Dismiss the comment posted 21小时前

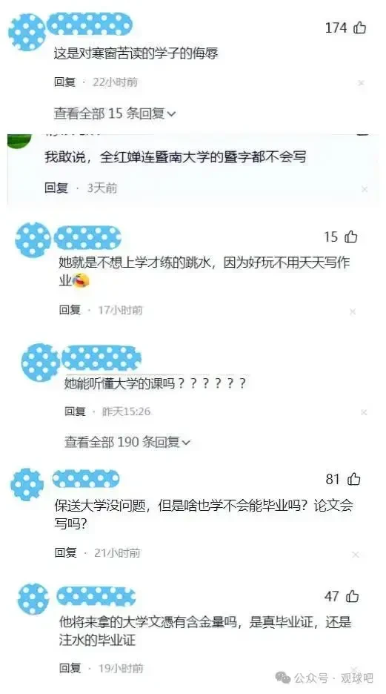355,555
